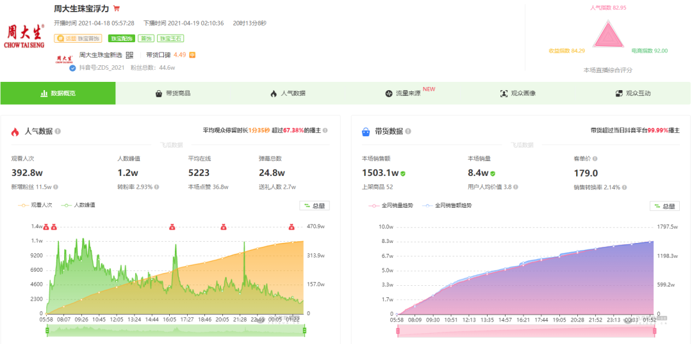The height and width of the screenshot is (344, 692).
Task: Click info icon next to 新增粉丝 11.5w
Action: click(x=56, y=187)
